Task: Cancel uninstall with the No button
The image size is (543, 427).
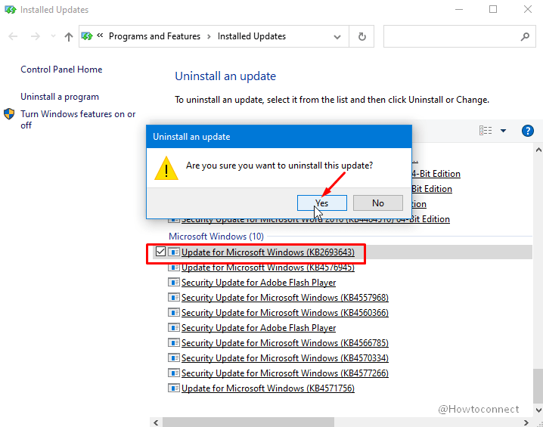Action: [x=378, y=203]
